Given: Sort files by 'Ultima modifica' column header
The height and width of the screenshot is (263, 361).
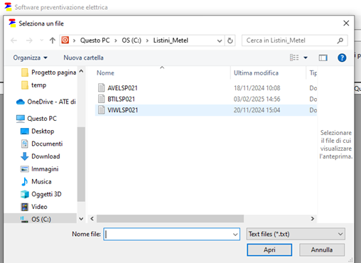Looking at the screenshot, I should click(256, 73).
